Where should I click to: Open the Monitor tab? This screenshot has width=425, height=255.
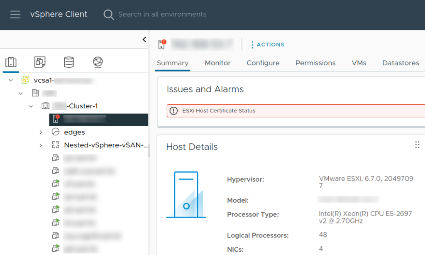[217, 63]
